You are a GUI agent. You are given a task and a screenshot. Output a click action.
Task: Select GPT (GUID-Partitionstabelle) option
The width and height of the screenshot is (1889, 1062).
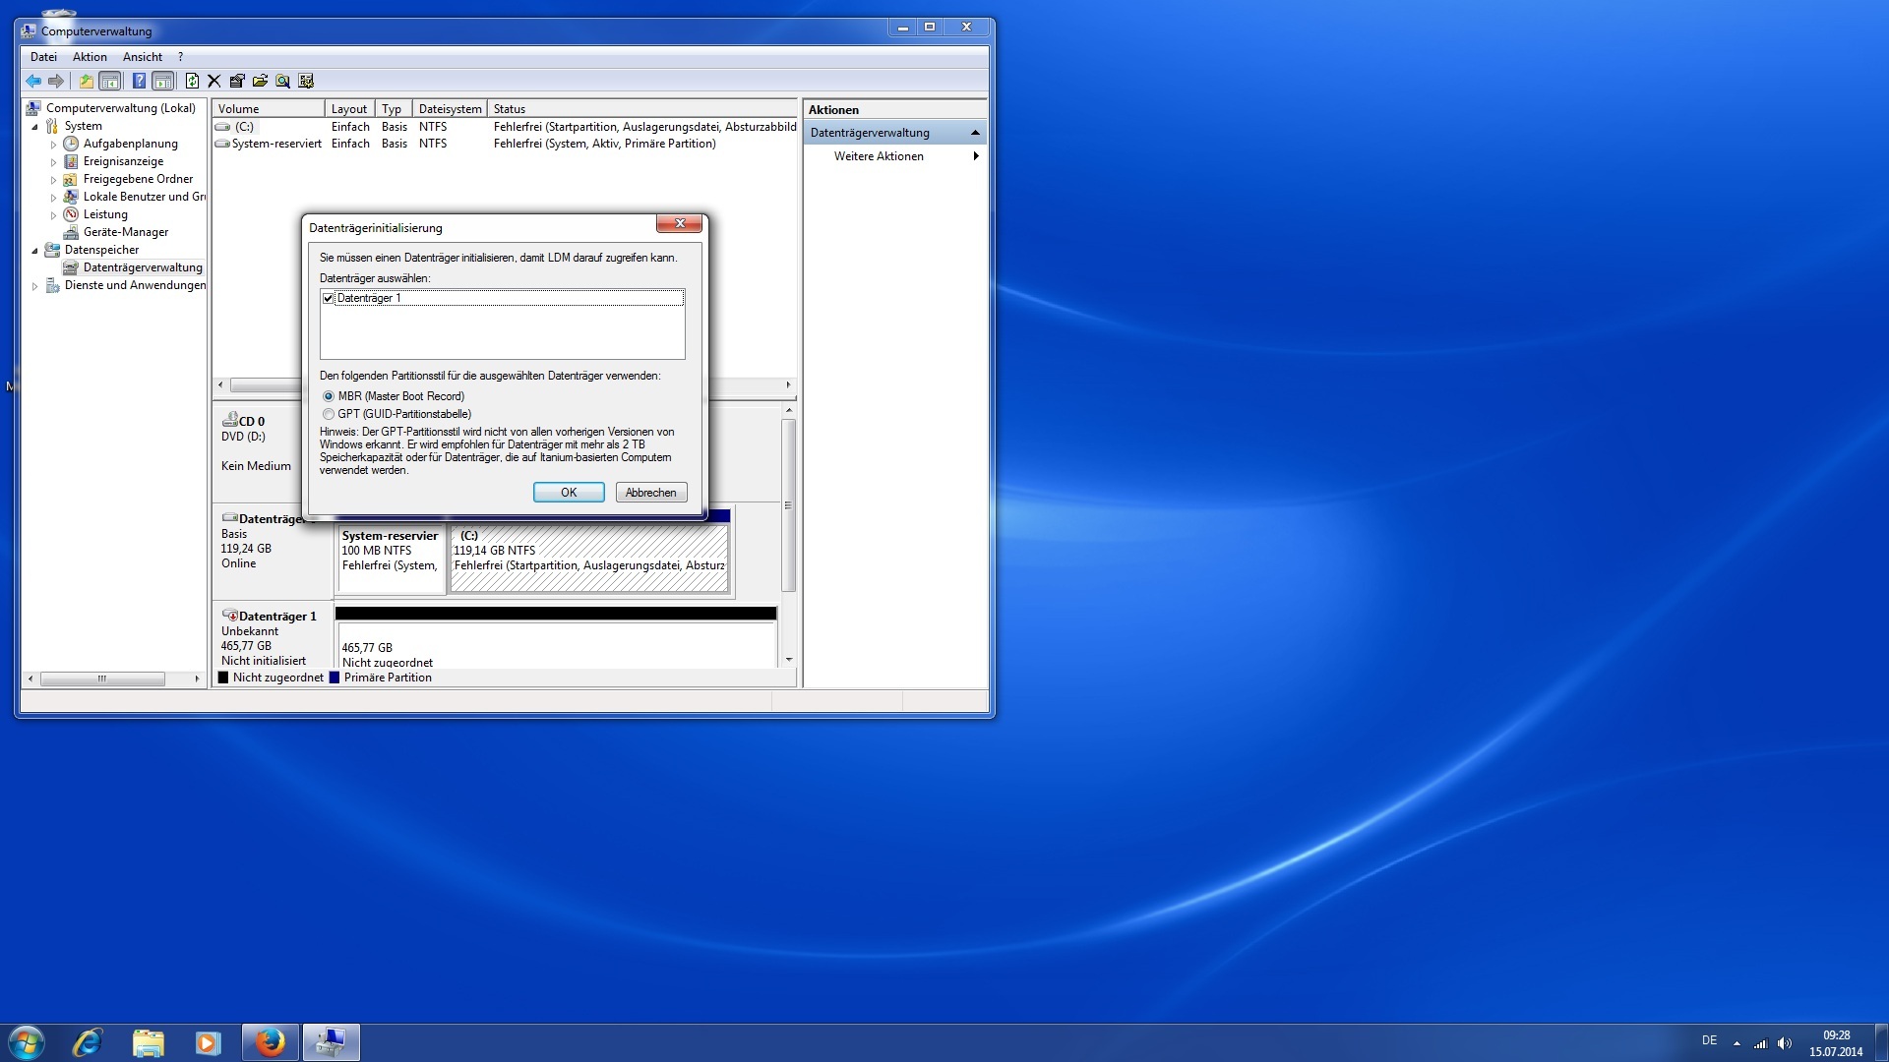(329, 414)
